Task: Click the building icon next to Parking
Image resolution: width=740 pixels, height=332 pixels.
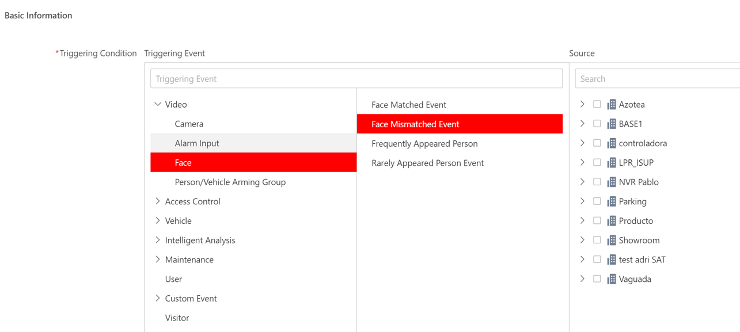Action: pos(611,201)
